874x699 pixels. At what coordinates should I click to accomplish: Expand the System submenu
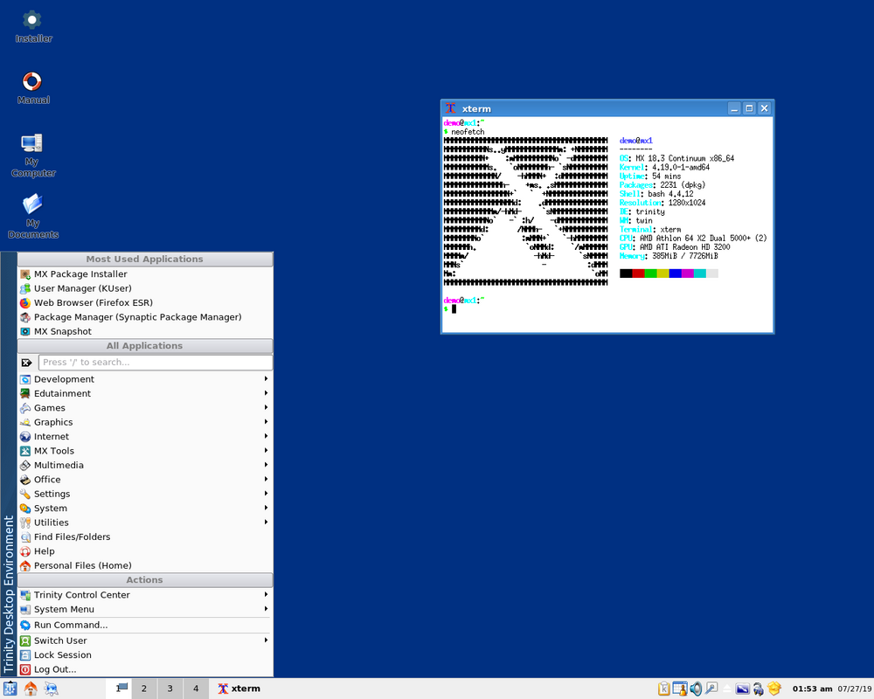point(145,509)
